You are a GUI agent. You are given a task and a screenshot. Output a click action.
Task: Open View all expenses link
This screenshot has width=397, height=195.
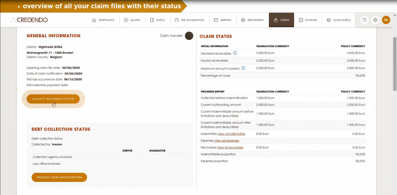pos(227,141)
